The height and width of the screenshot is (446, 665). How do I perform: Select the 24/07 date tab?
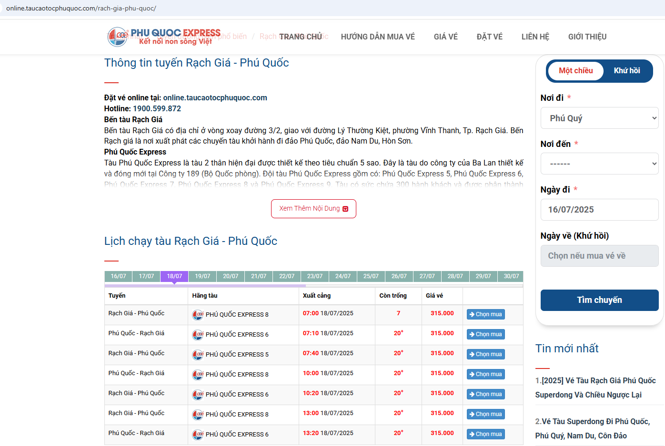[x=343, y=276]
